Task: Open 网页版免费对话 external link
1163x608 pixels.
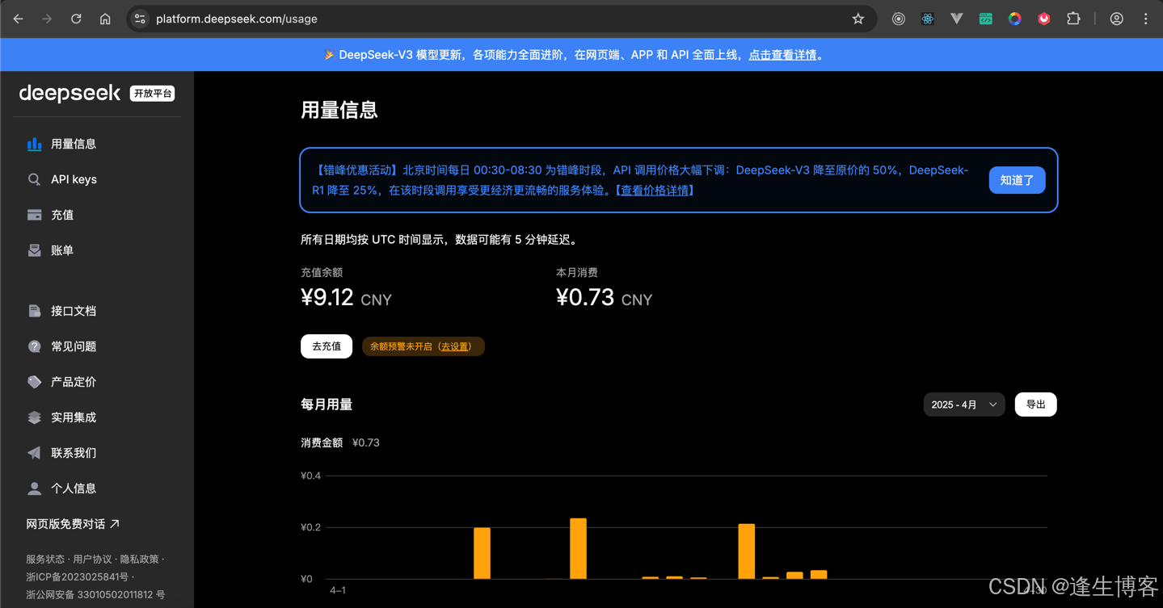Action: click(73, 524)
